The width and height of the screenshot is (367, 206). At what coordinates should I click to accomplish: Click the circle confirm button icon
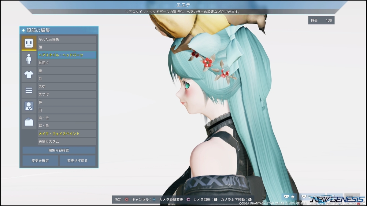coord(126,200)
